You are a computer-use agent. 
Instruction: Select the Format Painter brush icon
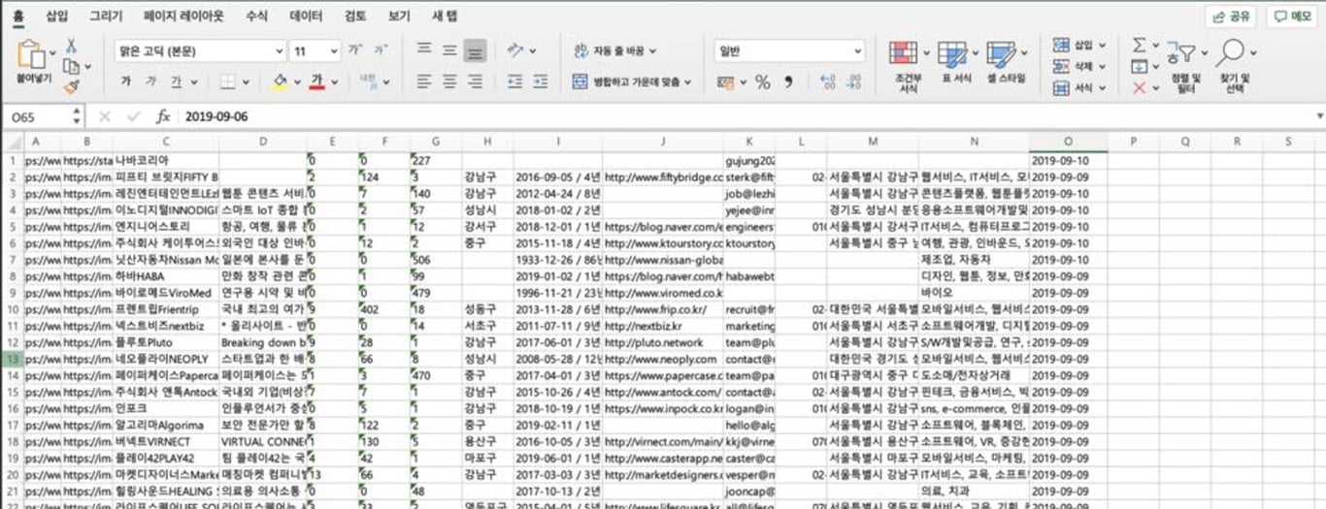(x=71, y=87)
